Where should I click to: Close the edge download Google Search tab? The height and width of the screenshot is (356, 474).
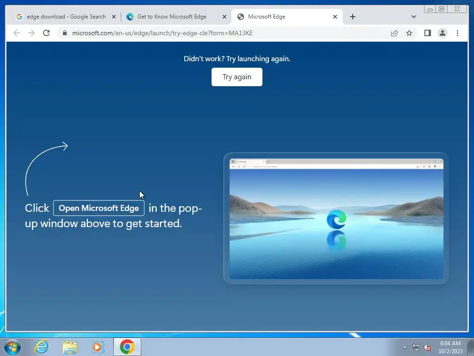coord(114,17)
